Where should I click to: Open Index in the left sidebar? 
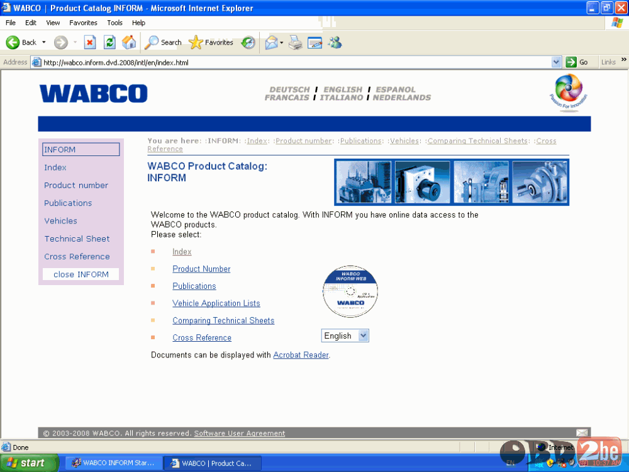(55, 167)
